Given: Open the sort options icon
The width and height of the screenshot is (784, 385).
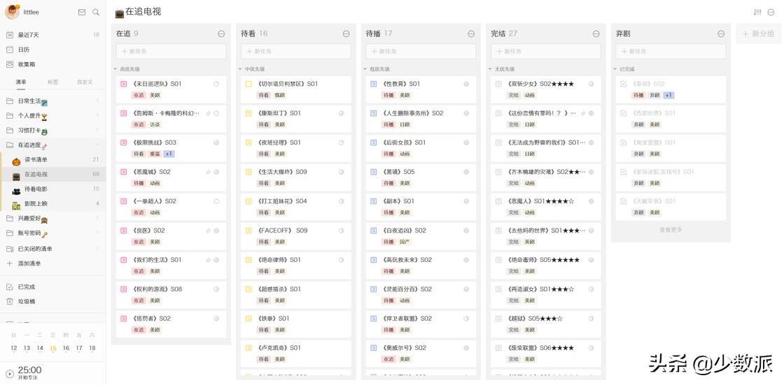Looking at the screenshot, I should click(757, 12).
